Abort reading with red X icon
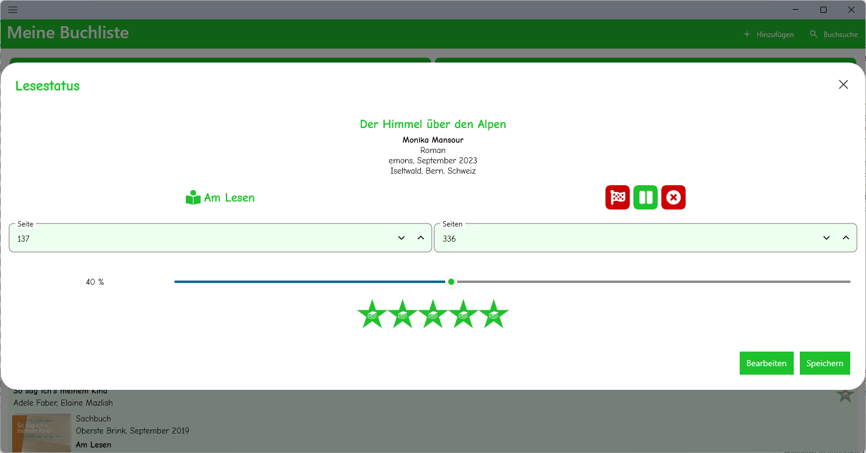Image resolution: width=866 pixels, height=453 pixels. coord(673,197)
